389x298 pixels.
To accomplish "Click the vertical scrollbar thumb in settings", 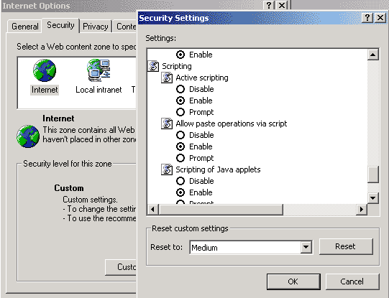I will [x=372, y=174].
